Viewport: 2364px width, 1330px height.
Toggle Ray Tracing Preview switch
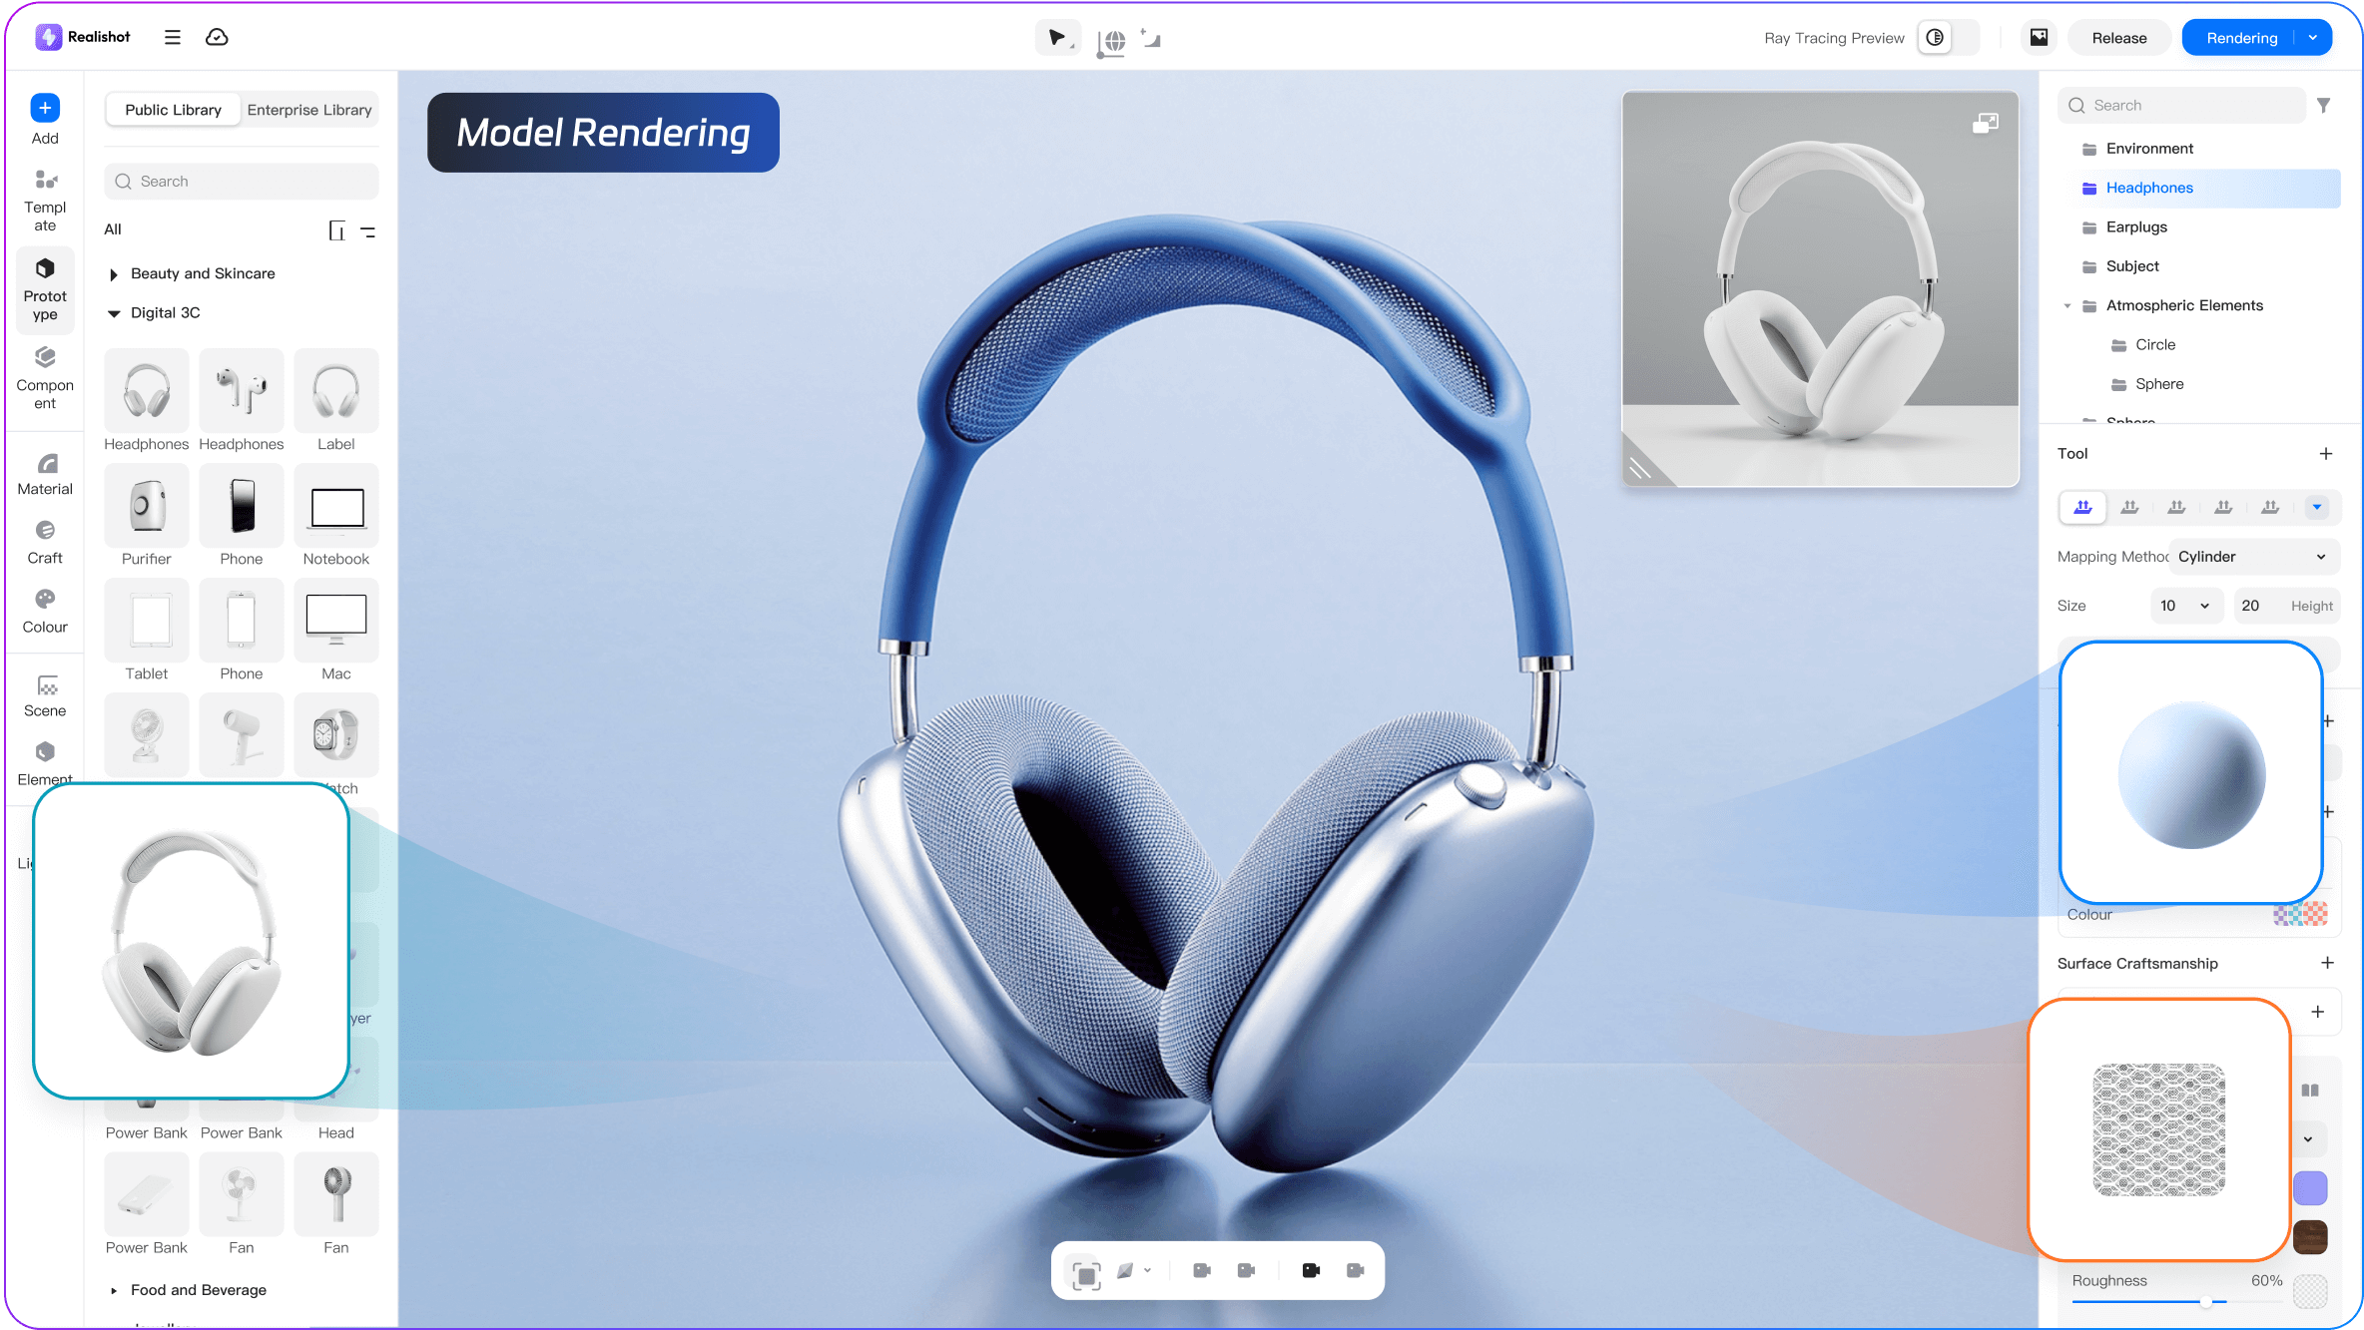pos(1947,38)
